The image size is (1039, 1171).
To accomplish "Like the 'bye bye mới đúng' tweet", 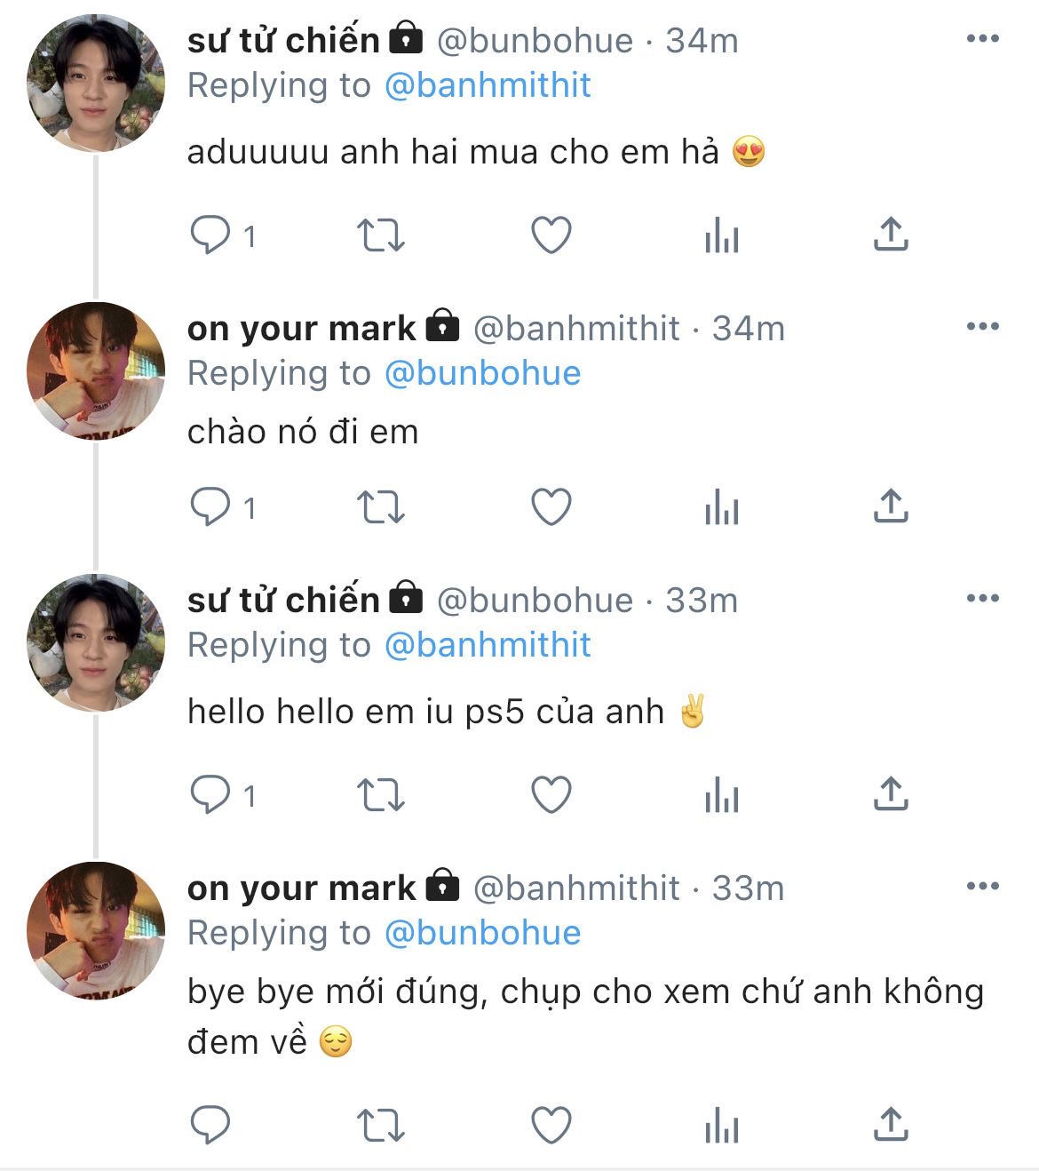I will 551,1125.
